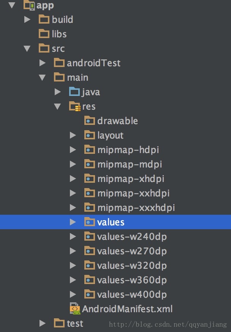Expand the build folder arrow
The image size is (231, 332).
(27, 19)
